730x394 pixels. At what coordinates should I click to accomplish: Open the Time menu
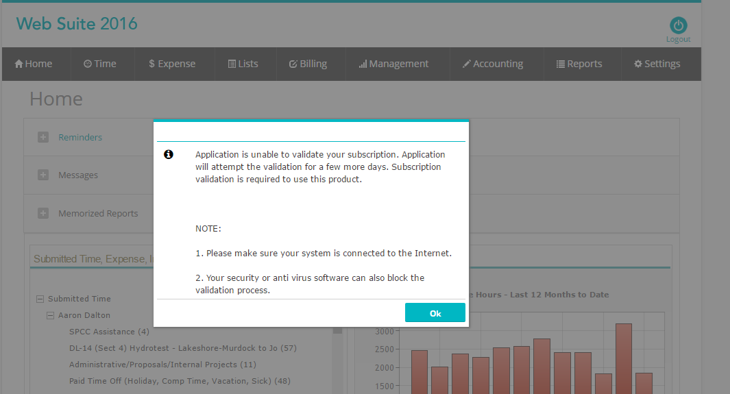tap(100, 64)
